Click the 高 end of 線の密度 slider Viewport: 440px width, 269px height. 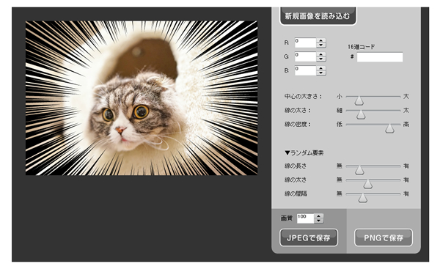(406, 124)
